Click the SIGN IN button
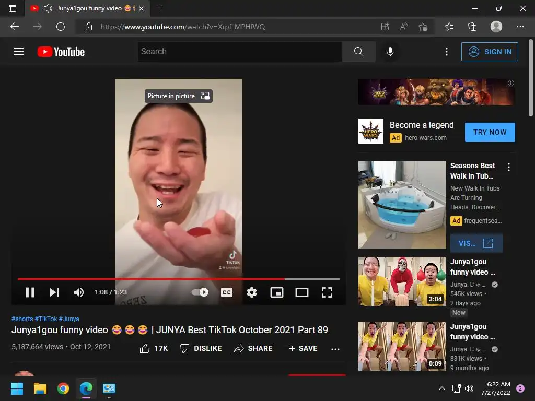535x401 pixels. point(490,52)
